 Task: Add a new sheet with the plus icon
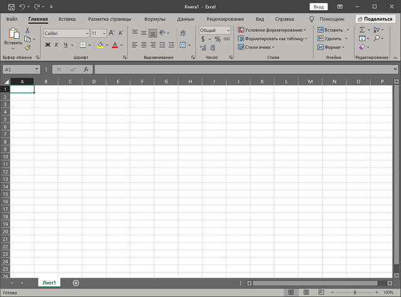[76, 283]
